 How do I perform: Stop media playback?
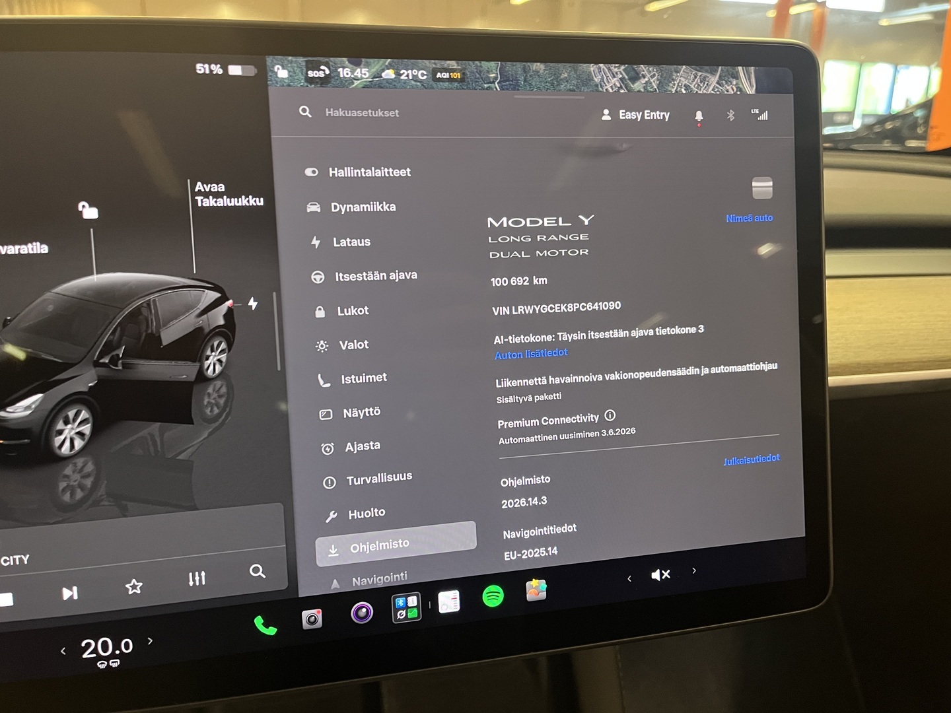(6, 599)
